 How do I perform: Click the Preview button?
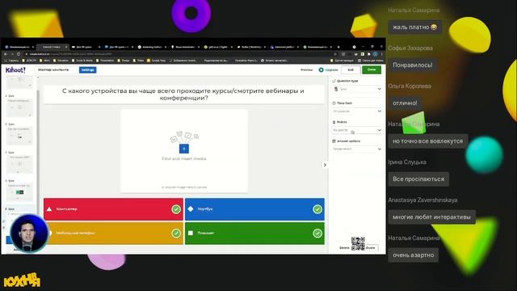(x=307, y=70)
